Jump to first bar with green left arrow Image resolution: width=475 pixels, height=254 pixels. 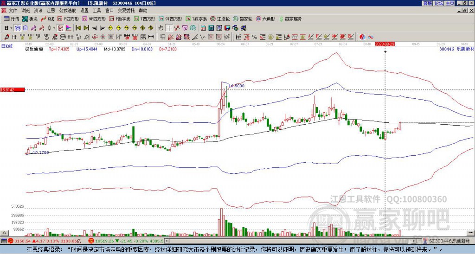coord(78,28)
